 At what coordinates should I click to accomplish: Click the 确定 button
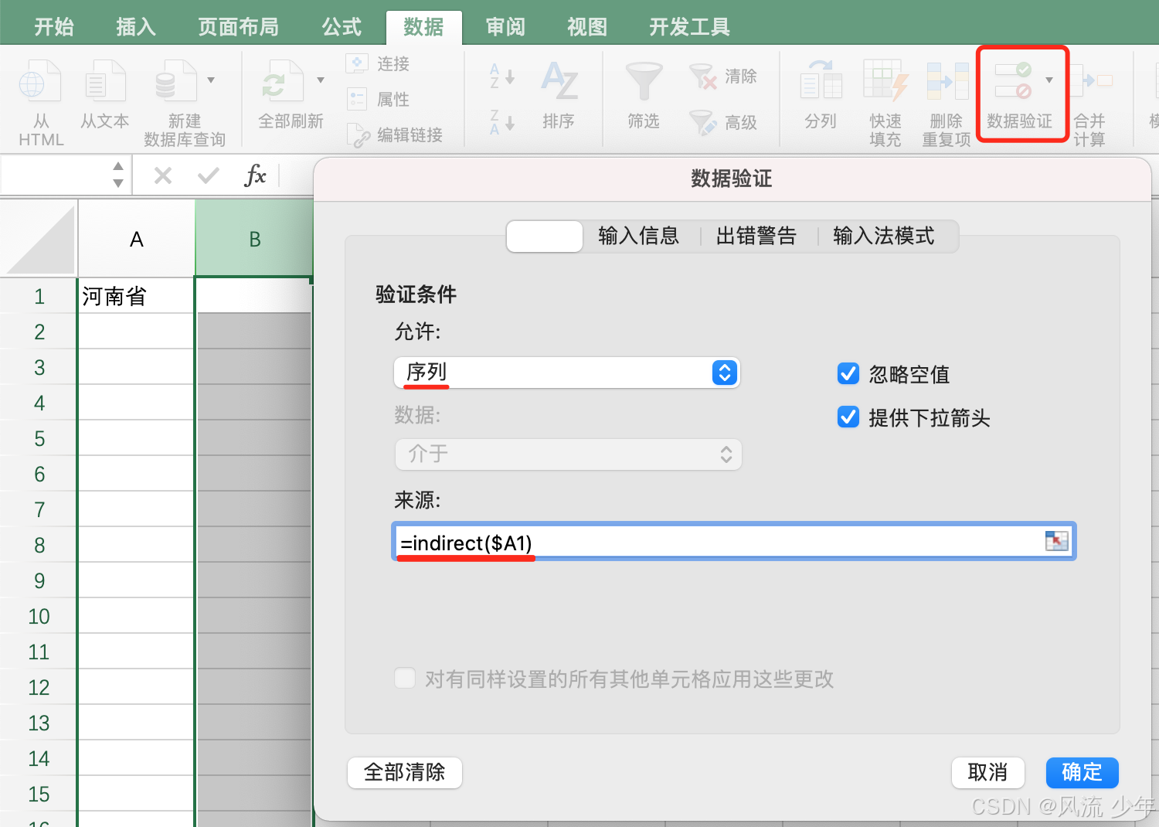1082,772
